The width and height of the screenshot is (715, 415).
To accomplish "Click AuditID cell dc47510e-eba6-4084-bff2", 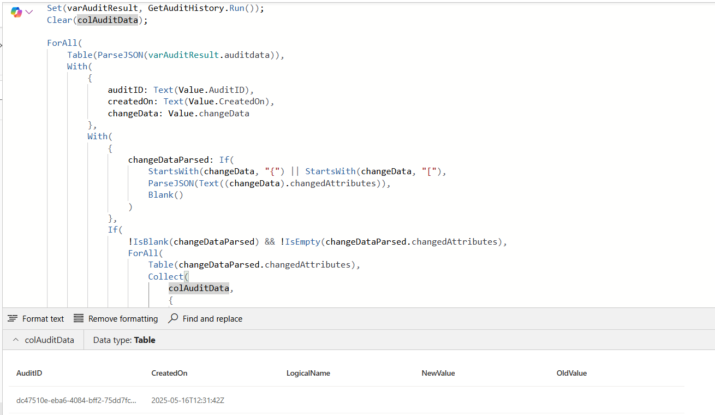I will [x=76, y=400].
